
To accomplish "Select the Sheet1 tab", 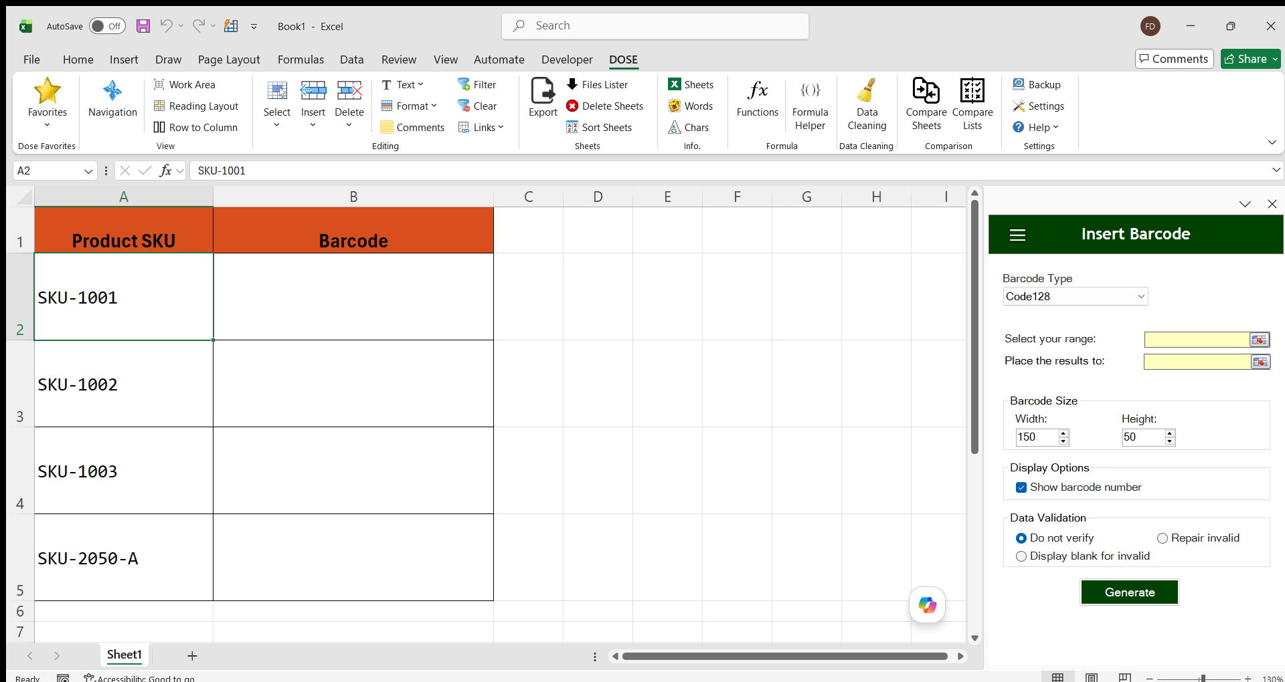I will point(124,655).
